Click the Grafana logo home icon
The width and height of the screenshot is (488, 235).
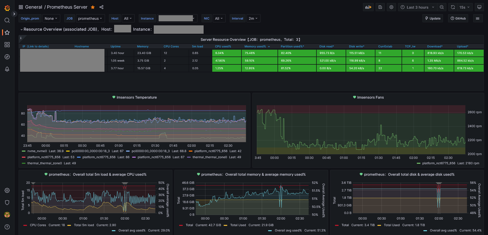(7, 8)
